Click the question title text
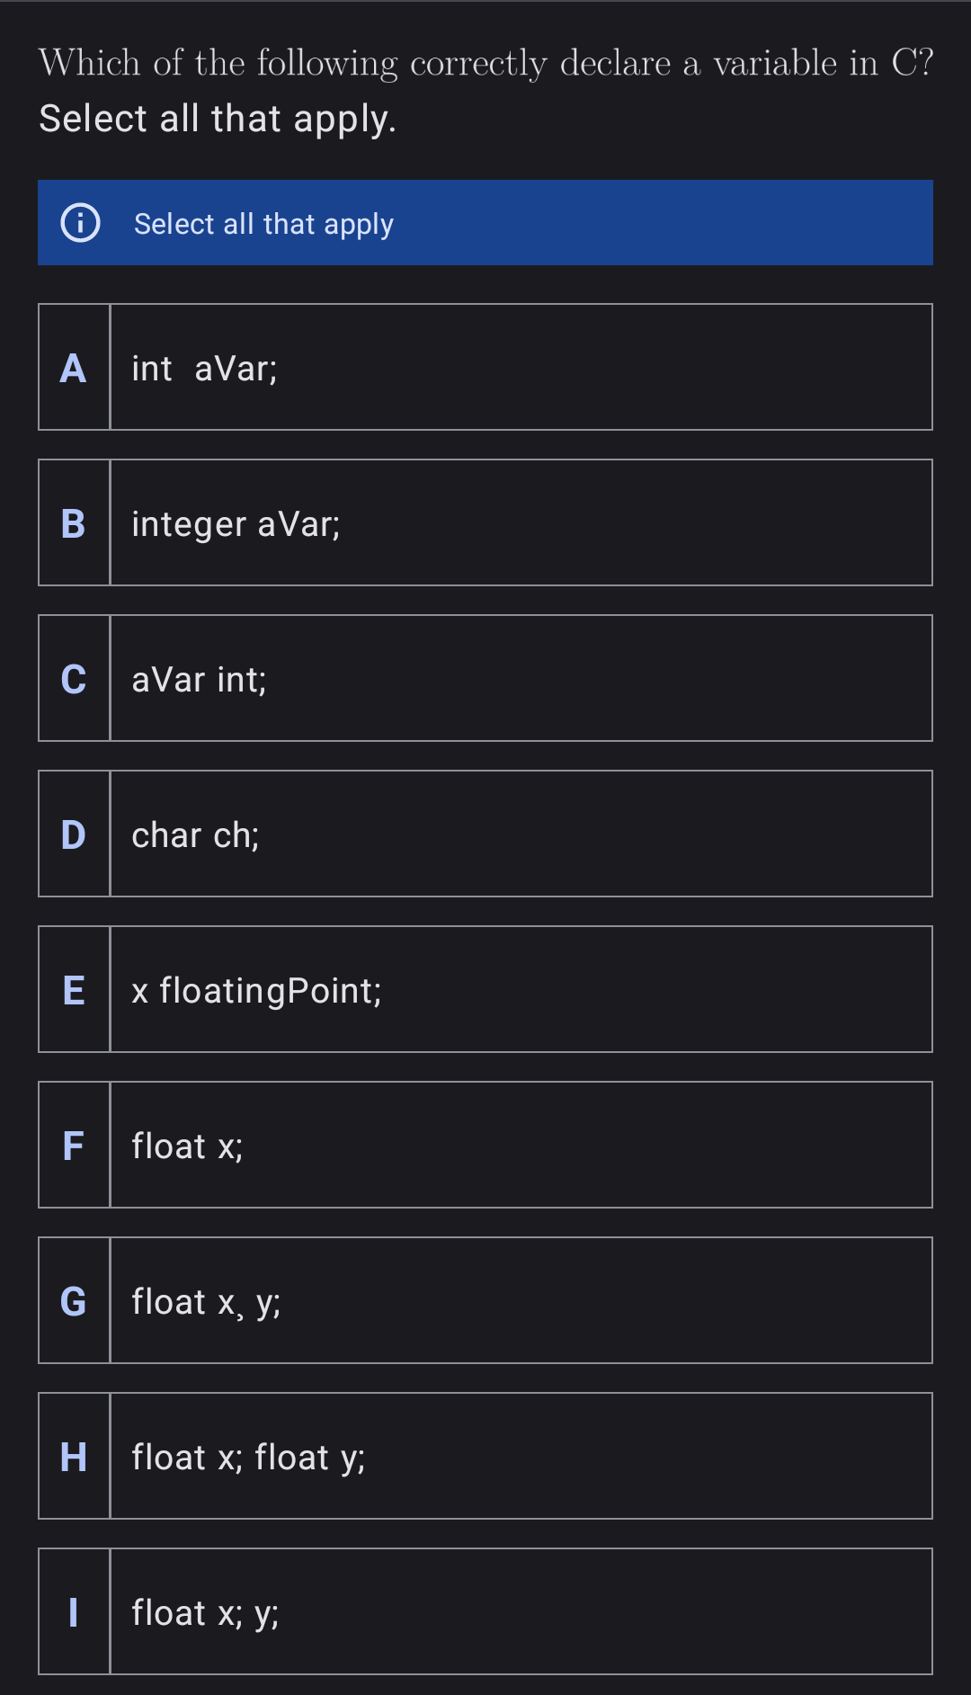This screenshot has width=971, height=1695. coord(485,63)
